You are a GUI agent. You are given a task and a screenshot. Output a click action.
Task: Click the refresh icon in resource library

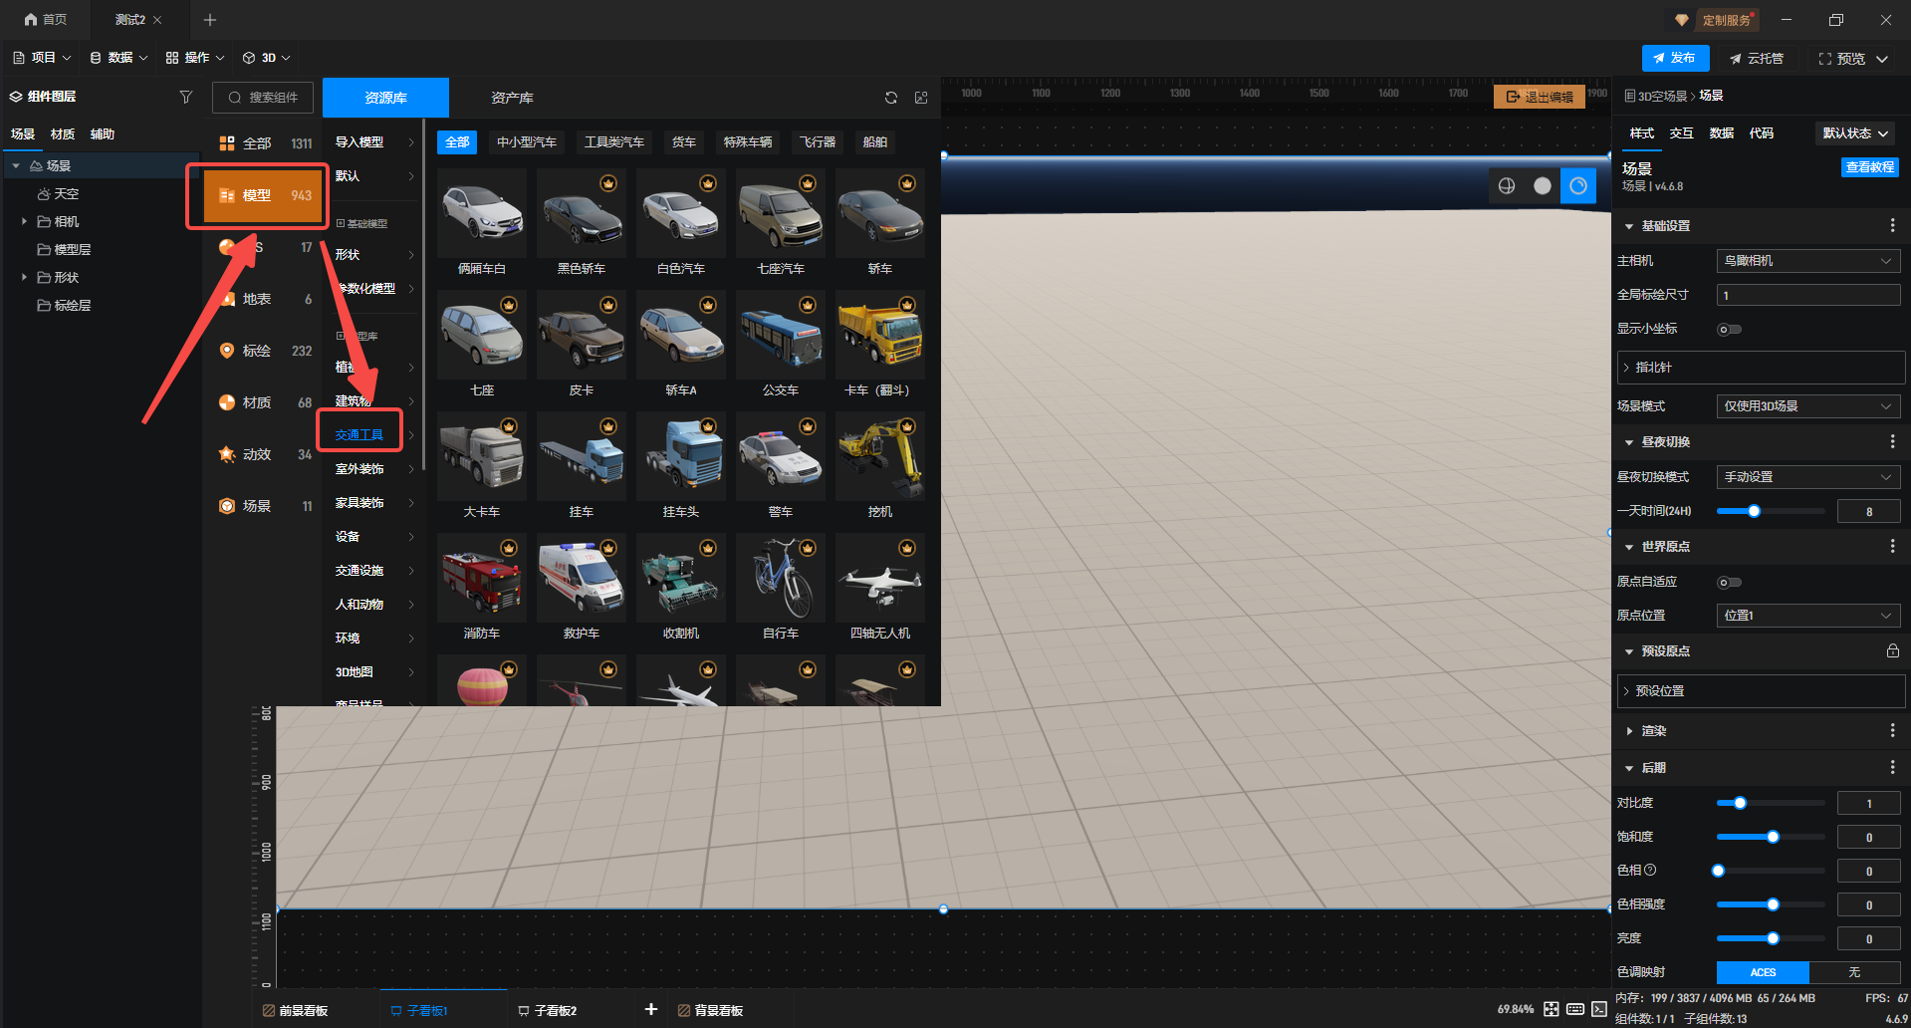click(x=891, y=98)
